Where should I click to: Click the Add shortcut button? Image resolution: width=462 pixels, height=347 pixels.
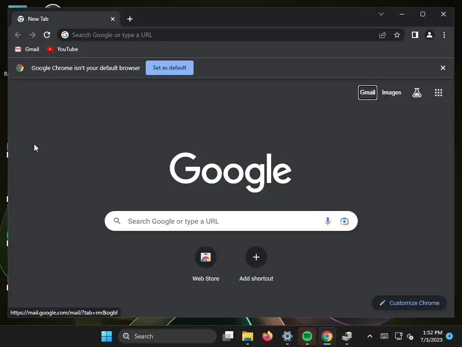point(256,264)
